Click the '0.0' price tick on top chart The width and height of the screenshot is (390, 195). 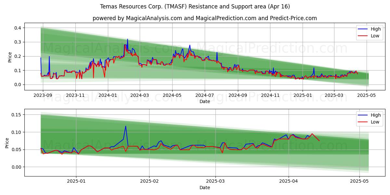[18, 84]
